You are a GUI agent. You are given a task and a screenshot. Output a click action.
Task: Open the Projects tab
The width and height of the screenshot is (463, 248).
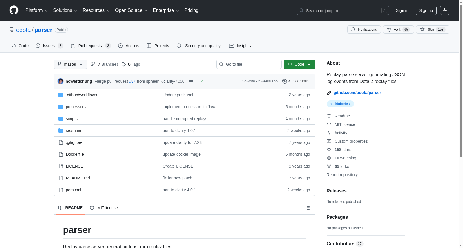[x=158, y=46]
